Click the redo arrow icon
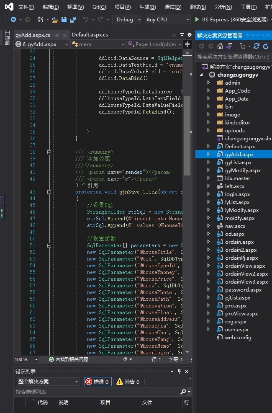This screenshot has height=413, width=272. tap(100, 20)
